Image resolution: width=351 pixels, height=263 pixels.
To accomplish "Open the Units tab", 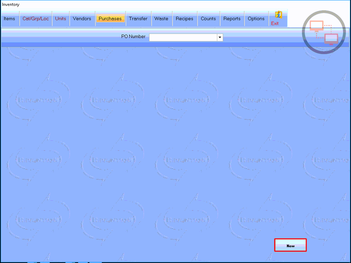I will pos(61,19).
